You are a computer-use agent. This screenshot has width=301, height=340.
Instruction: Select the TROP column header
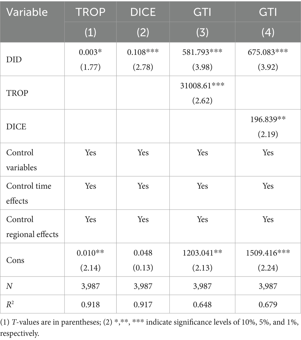click(90, 12)
